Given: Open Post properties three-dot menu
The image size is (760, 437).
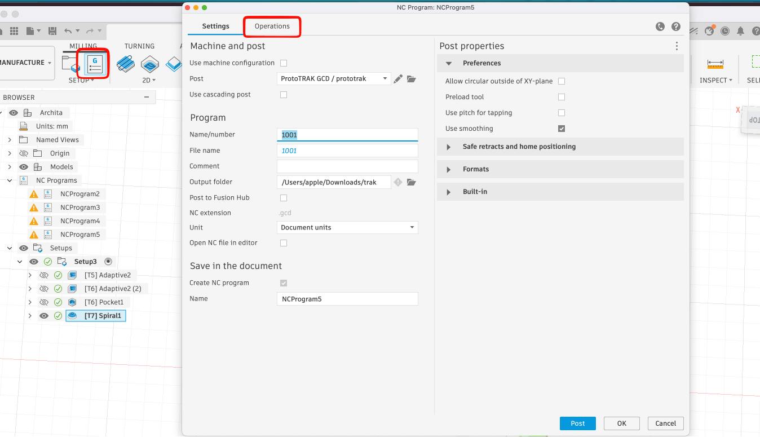Looking at the screenshot, I should (677, 46).
